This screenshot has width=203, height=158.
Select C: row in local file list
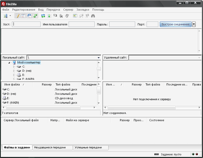[49, 89]
